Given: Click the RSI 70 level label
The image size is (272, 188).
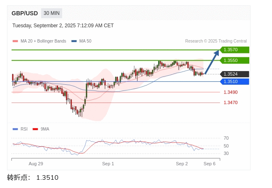Looking at the screenshot, I should (226, 138).
